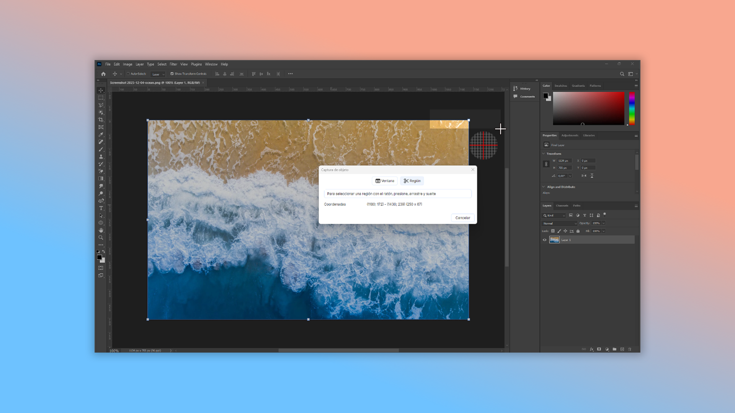Select the Eyedropper tool

click(x=101, y=135)
